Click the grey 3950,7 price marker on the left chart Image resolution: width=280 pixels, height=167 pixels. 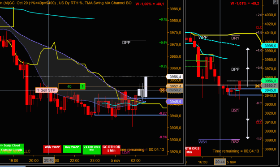174,90
